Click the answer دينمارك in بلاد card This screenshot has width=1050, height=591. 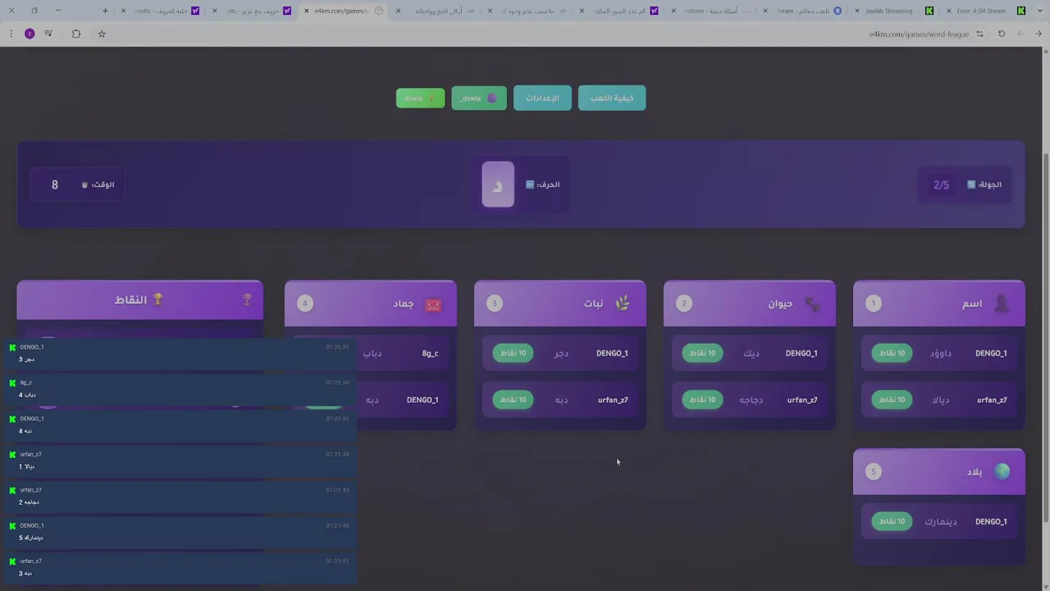coord(941,521)
